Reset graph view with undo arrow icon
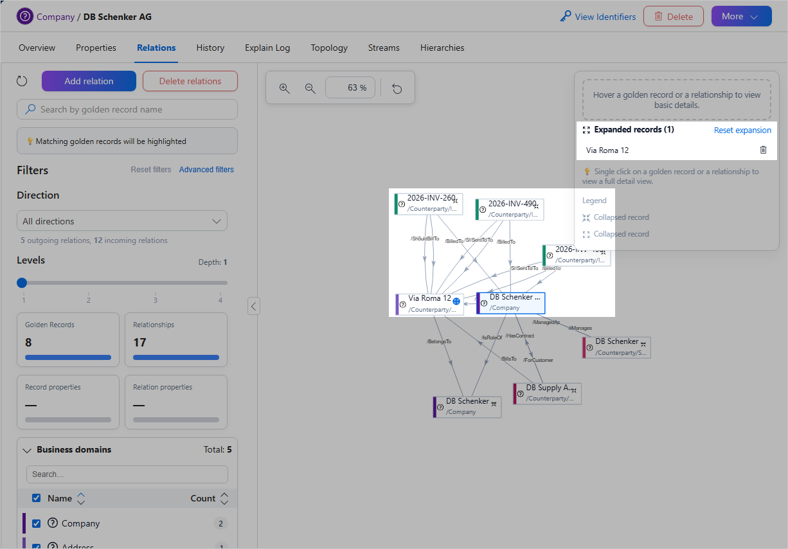The image size is (788, 549). click(397, 88)
